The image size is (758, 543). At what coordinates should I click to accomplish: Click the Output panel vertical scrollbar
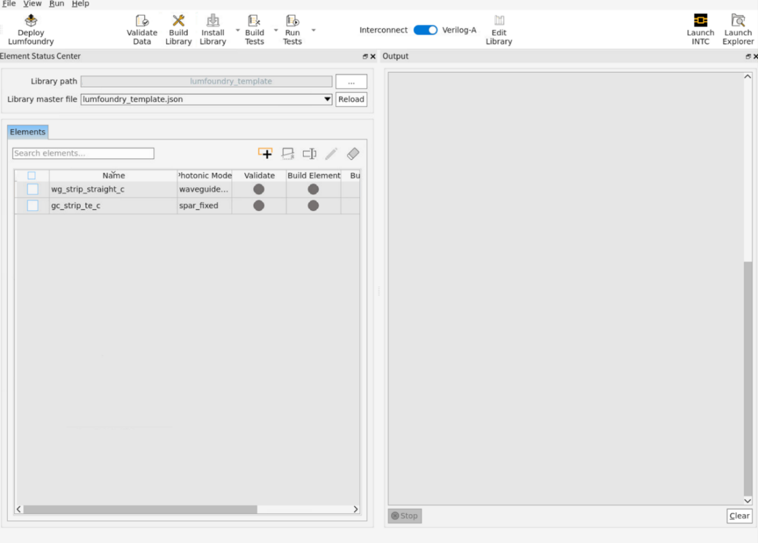(x=748, y=379)
